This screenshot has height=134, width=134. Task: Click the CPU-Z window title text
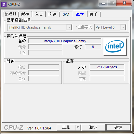14,5
